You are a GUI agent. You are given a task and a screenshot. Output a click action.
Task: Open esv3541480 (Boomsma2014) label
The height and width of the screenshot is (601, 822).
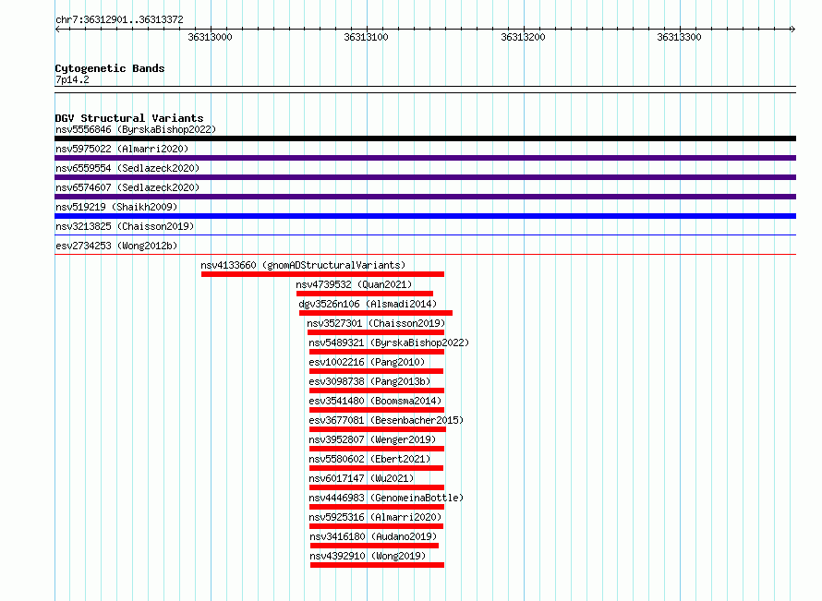click(x=375, y=401)
